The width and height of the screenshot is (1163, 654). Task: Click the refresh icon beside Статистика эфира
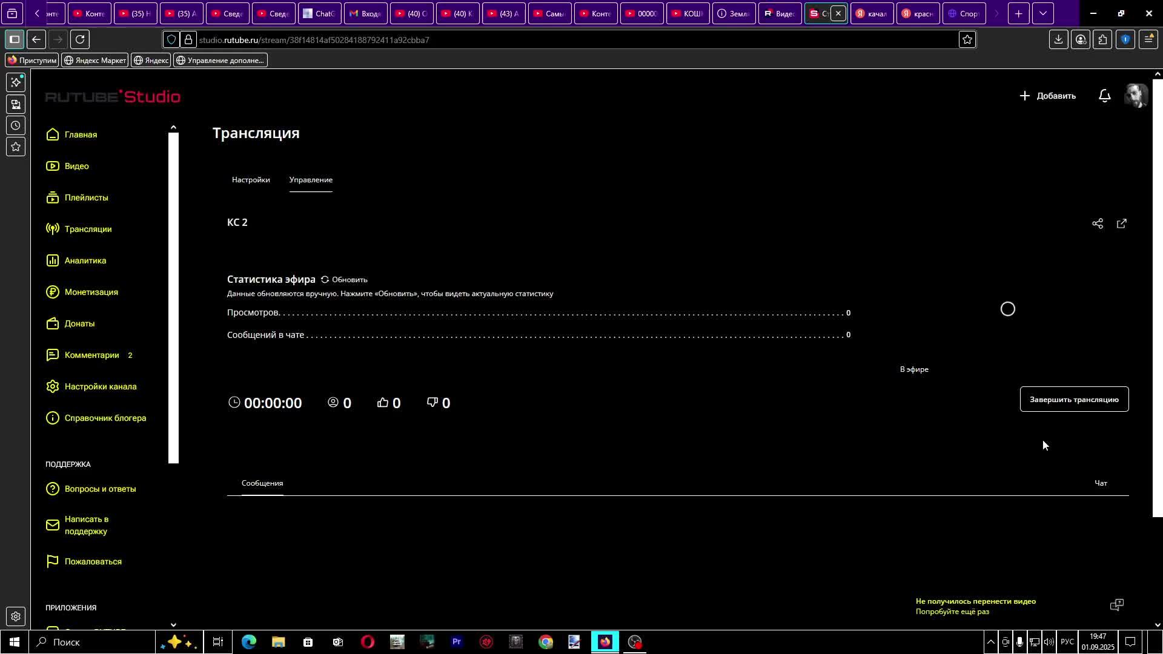325,280
